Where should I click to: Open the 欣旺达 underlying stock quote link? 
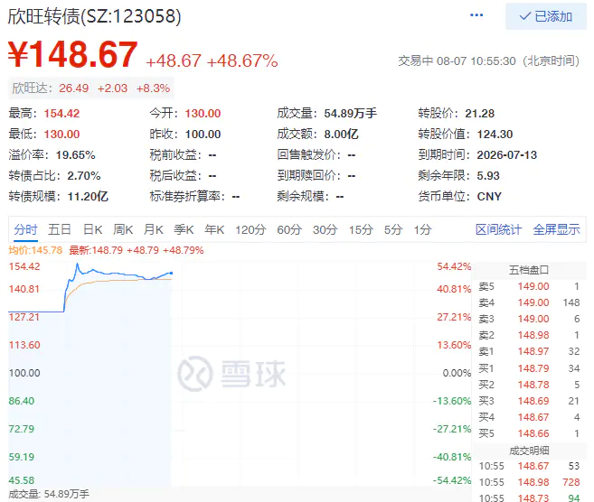tap(91, 88)
